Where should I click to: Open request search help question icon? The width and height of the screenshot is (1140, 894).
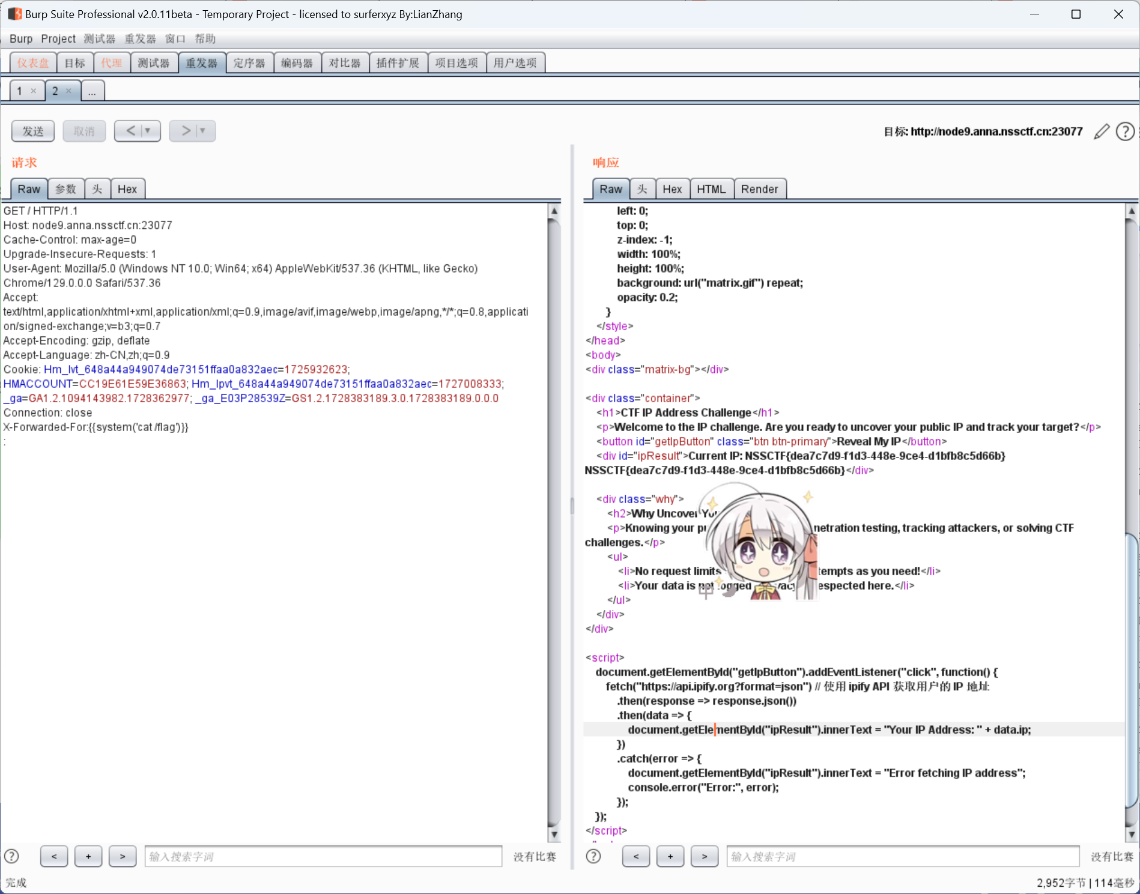click(x=11, y=856)
